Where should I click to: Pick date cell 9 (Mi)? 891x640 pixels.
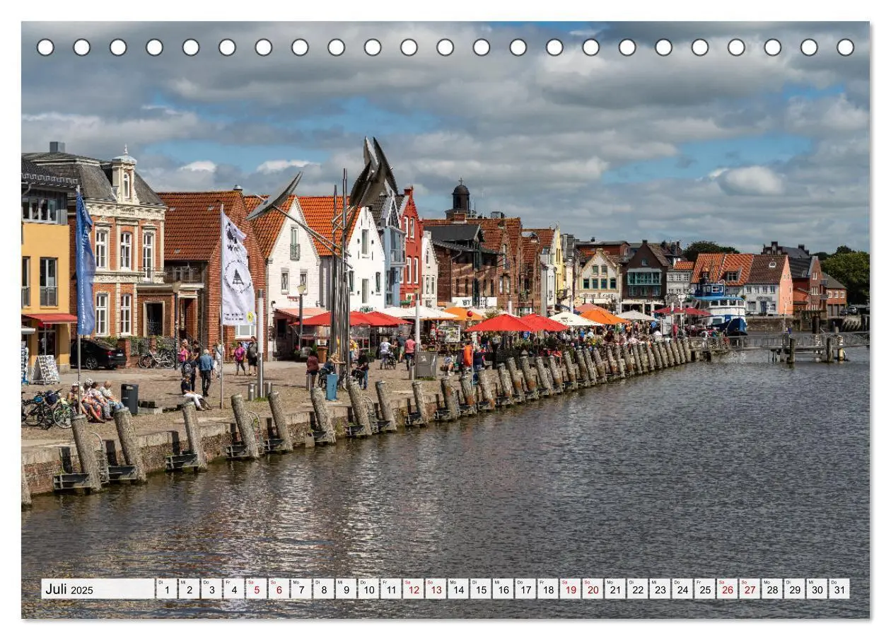346,589
